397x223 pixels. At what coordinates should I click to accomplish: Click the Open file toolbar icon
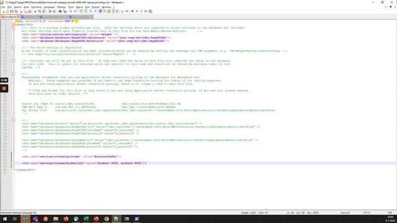click(x=7, y=11)
